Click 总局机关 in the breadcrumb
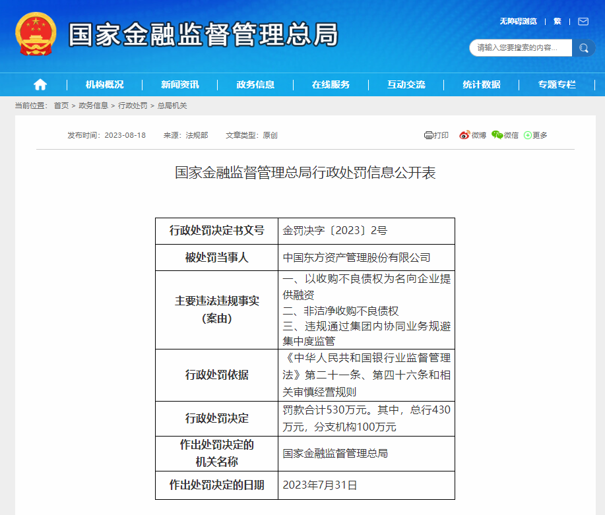This screenshot has height=515, width=605. 172,106
